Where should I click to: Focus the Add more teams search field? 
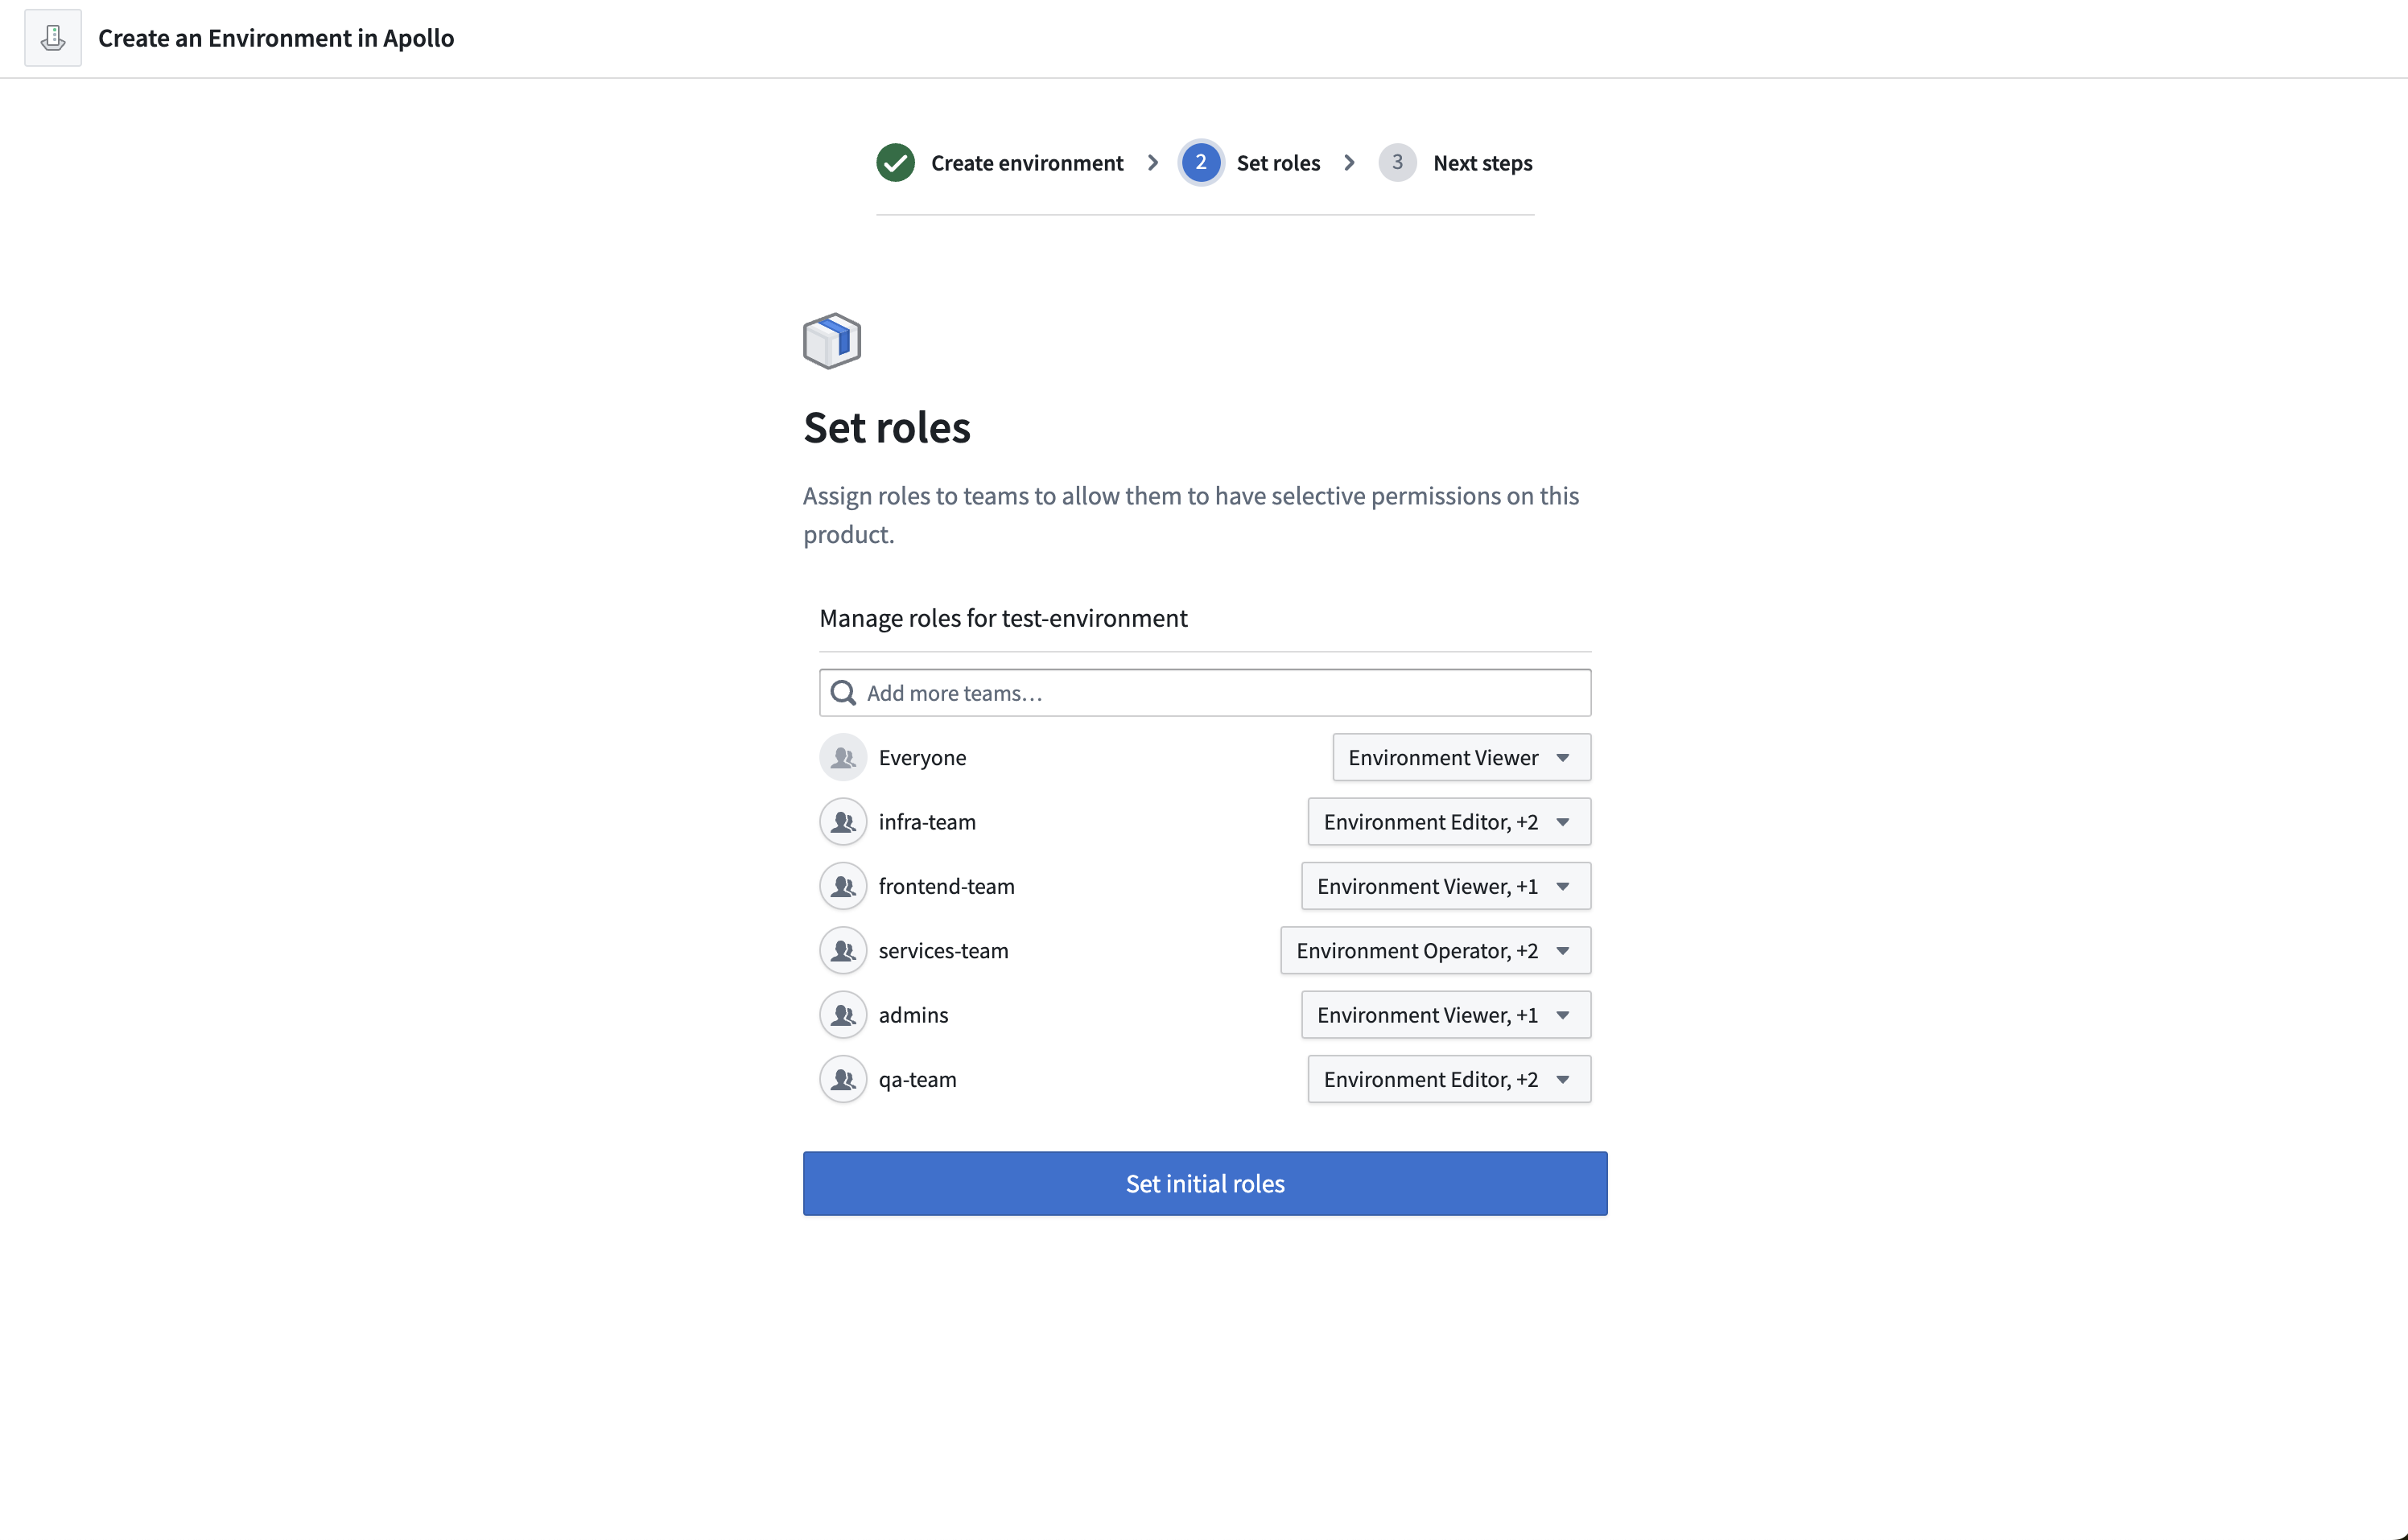[1205, 693]
